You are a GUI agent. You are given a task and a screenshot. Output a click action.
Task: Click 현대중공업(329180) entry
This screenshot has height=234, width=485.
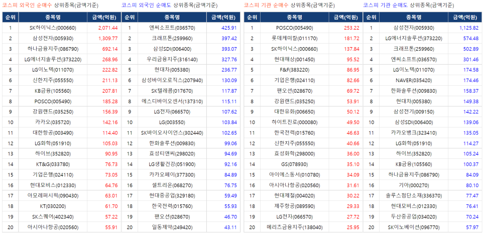(172, 196)
